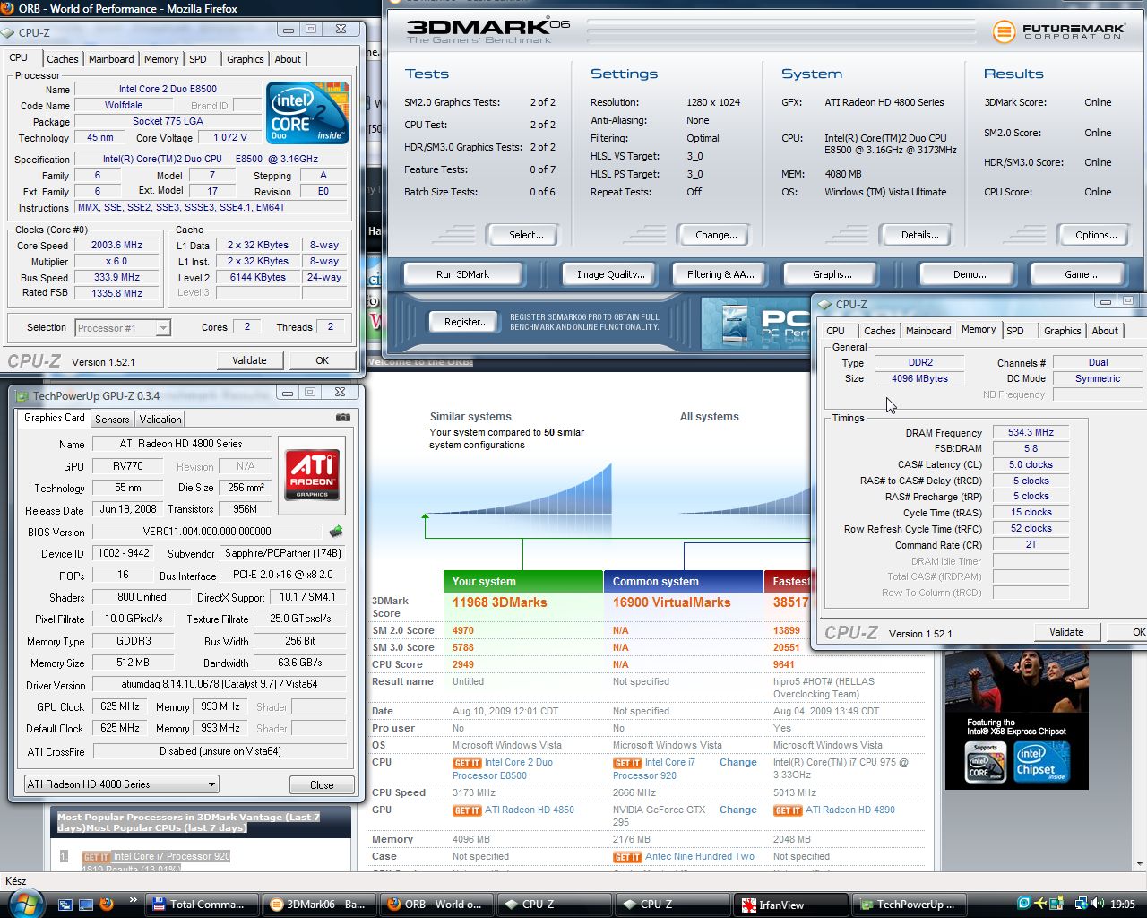Click the Change link next to NVIDIA GeForce GTX 295
Image resolution: width=1147 pixels, height=918 pixels.
[x=738, y=810]
